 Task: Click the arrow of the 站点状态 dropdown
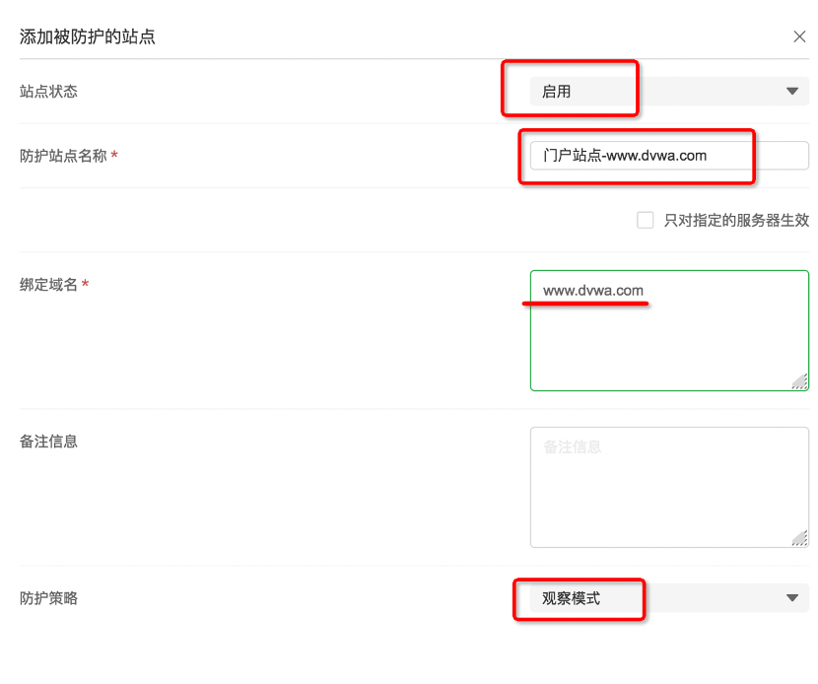tap(792, 92)
